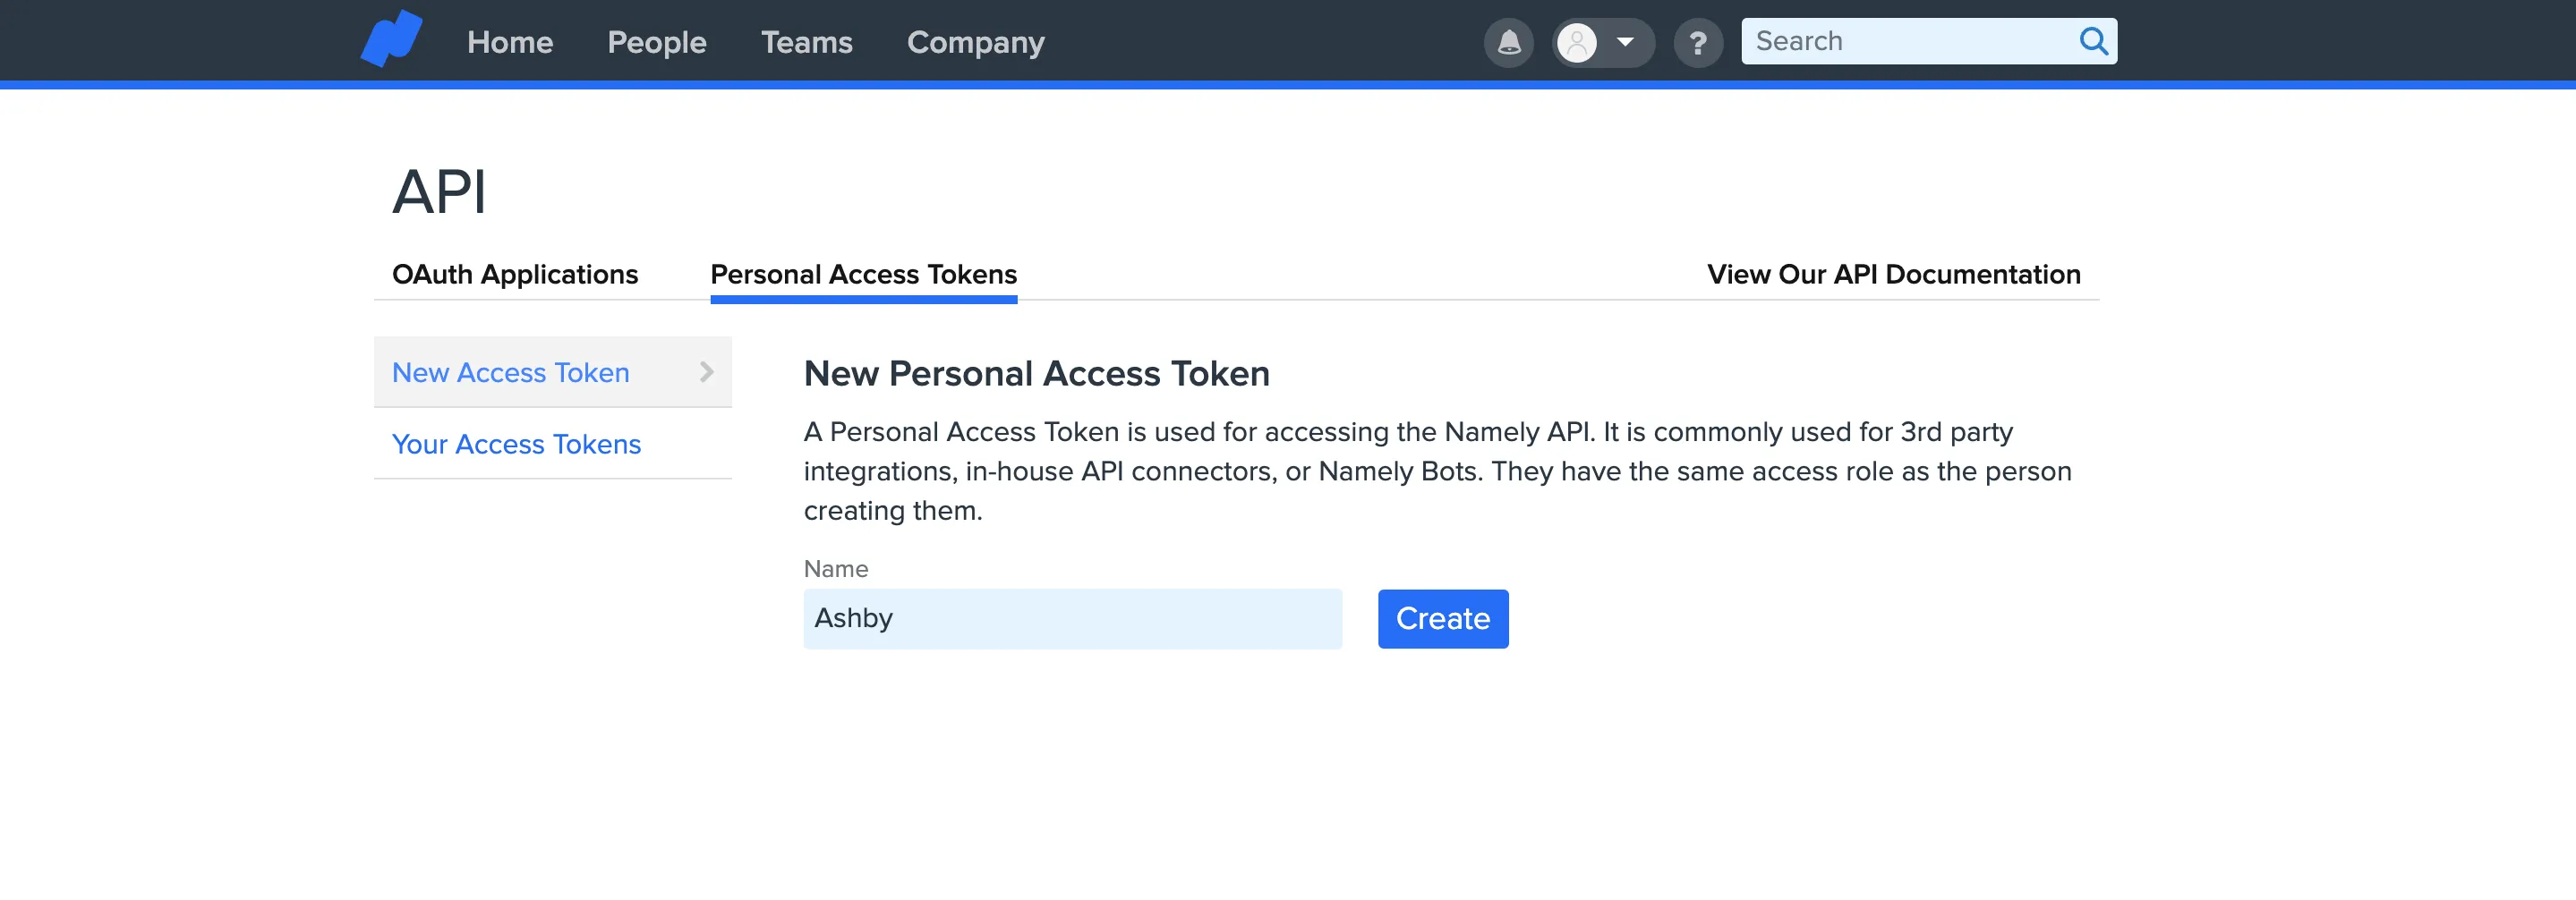Click the Namely logo icon
Image resolution: width=2576 pixels, height=900 pixels.
point(391,39)
